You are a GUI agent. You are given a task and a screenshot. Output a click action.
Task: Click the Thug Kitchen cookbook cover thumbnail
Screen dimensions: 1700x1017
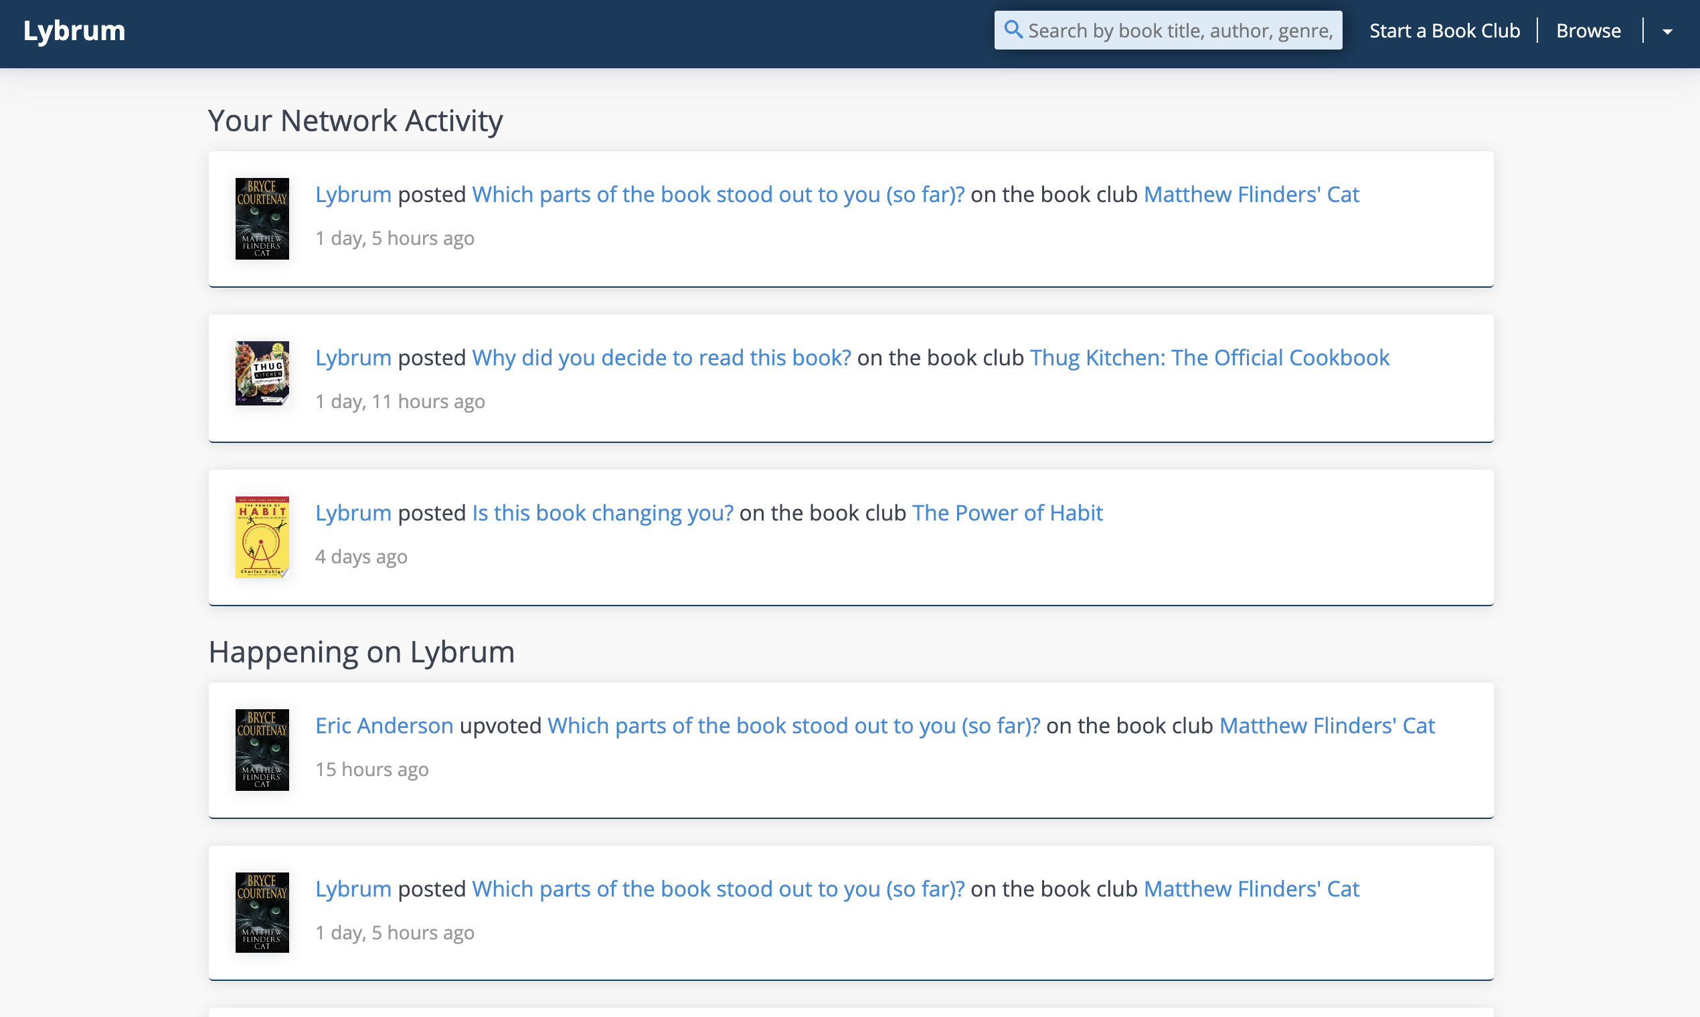point(262,373)
